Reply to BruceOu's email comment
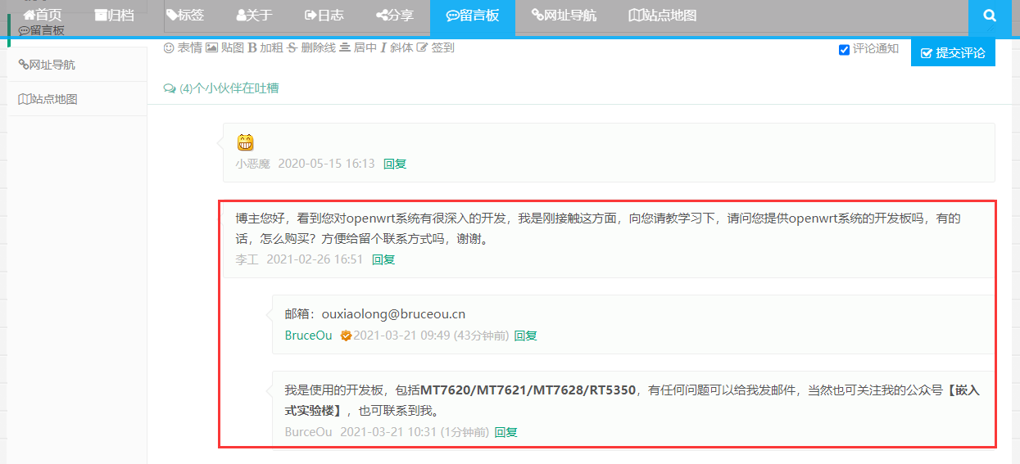Image resolution: width=1020 pixels, height=464 pixels. click(525, 336)
